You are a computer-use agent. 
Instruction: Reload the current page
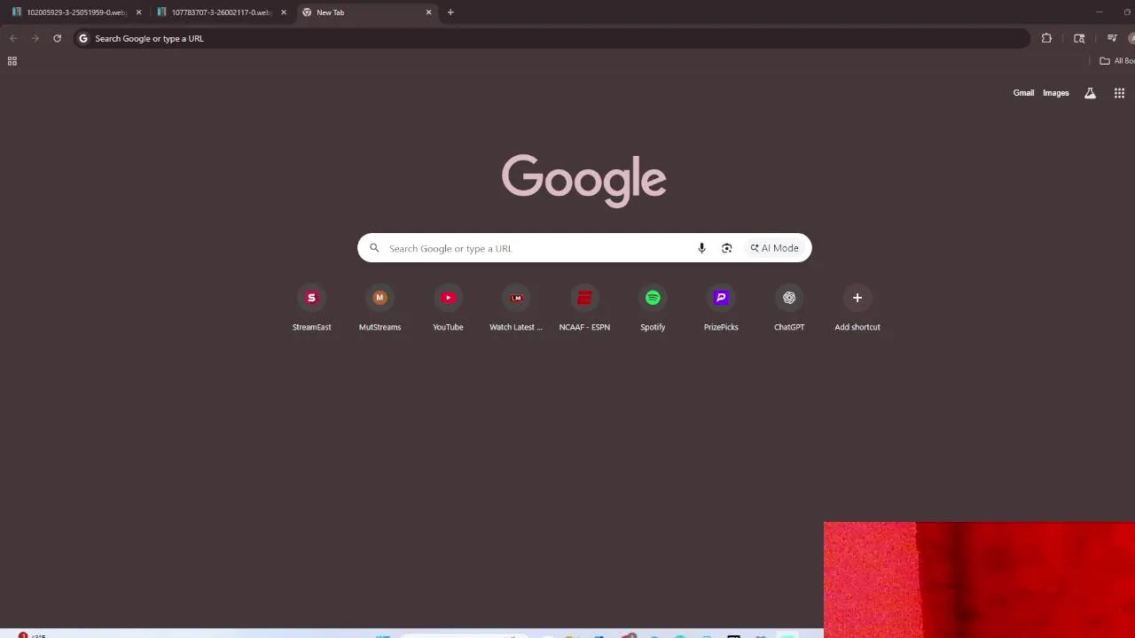[57, 38]
